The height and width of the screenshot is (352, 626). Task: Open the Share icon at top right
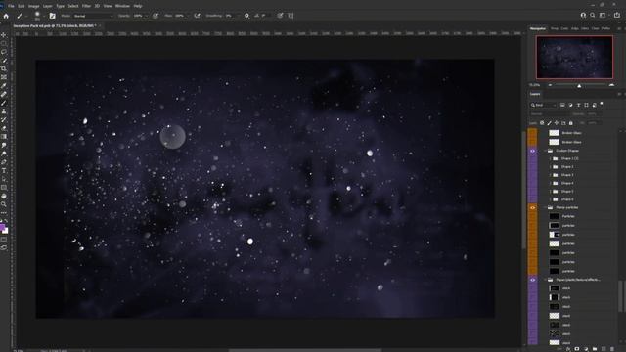[x=617, y=16]
